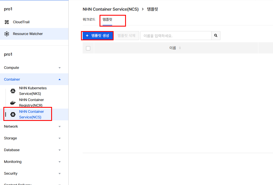Click the NHN Container Service(NCS) breadcrumb
Screen dimensions: 273x185
click(x=110, y=9)
